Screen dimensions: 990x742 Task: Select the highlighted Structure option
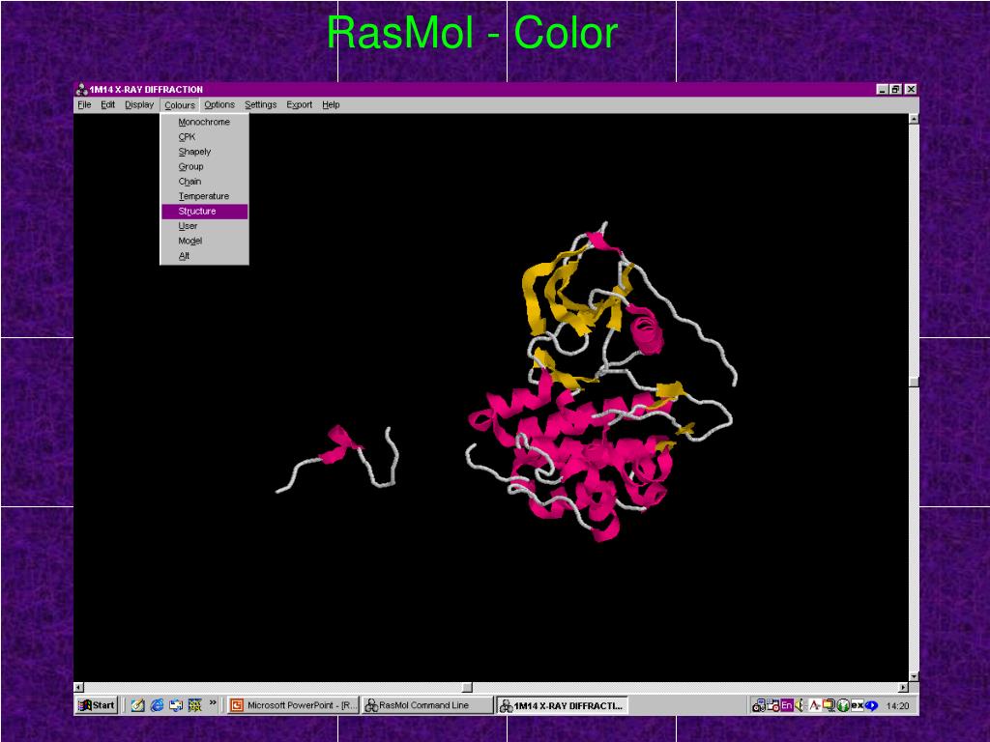[204, 212]
